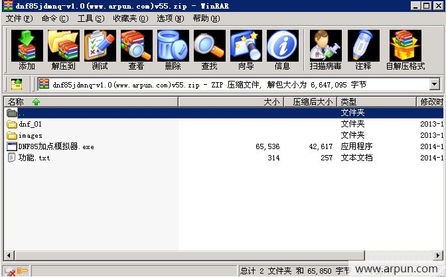The height and width of the screenshot is (277, 446).
Task: Click the archive icon in address bar
Action: tap(44, 84)
